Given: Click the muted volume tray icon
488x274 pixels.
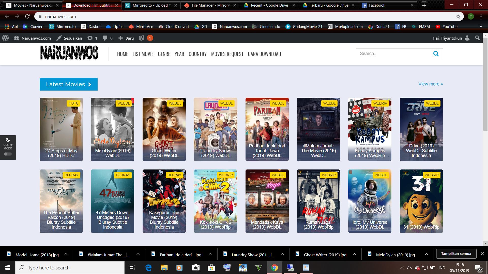Looking at the screenshot, I should pos(409,268).
